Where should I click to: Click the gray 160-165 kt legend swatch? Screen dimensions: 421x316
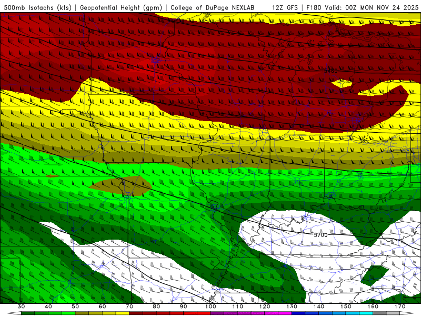click(x=379, y=313)
